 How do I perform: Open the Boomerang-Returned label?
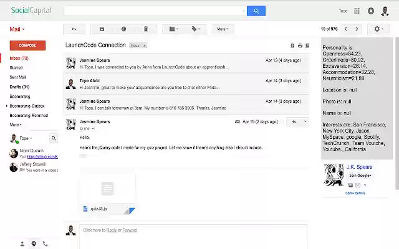coord(29,116)
